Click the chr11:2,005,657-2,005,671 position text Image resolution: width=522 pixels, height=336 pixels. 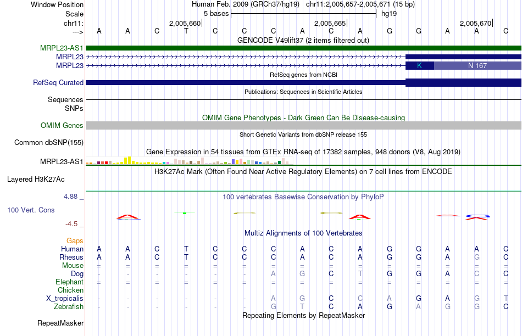point(360,4)
